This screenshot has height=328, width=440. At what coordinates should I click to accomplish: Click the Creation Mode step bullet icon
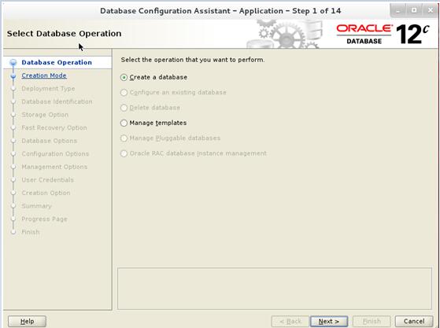tap(13, 76)
